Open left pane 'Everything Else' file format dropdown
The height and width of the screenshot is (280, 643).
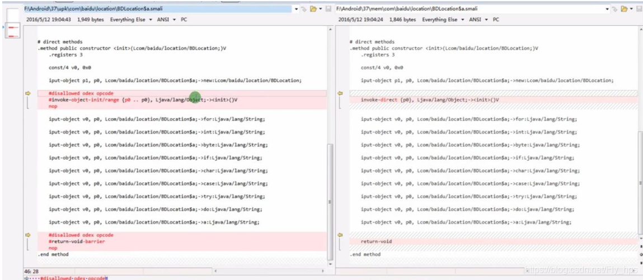(x=131, y=19)
